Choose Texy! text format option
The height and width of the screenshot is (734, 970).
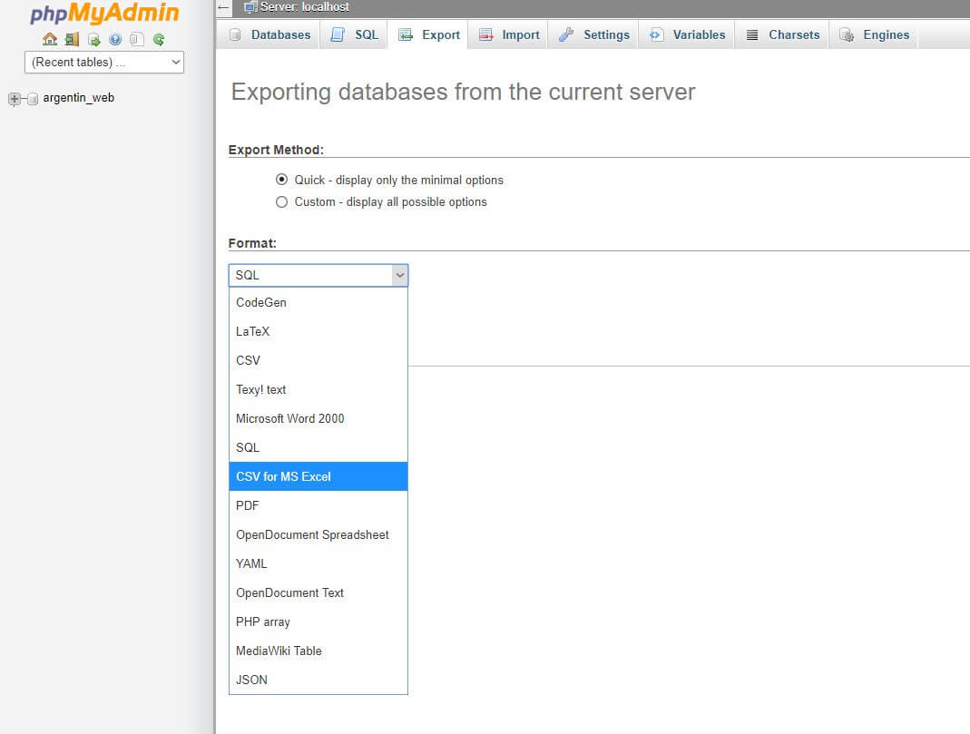(318, 389)
